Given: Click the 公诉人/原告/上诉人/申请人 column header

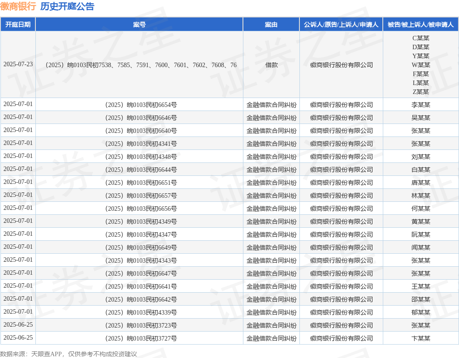Looking at the screenshot, I should click(341, 25).
